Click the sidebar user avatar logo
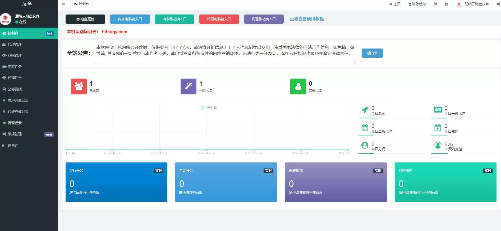 click(x=6, y=19)
